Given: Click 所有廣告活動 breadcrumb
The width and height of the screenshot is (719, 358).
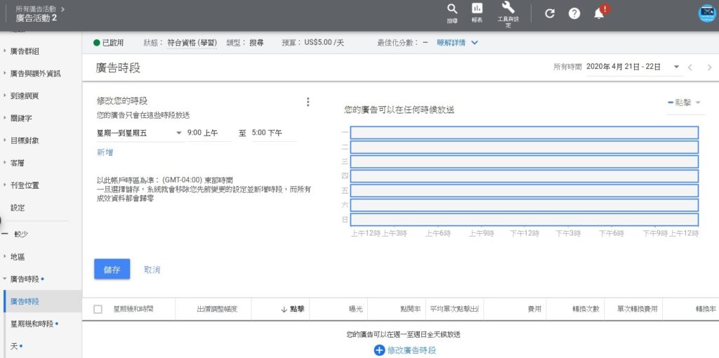Looking at the screenshot, I should click(37, 8).
